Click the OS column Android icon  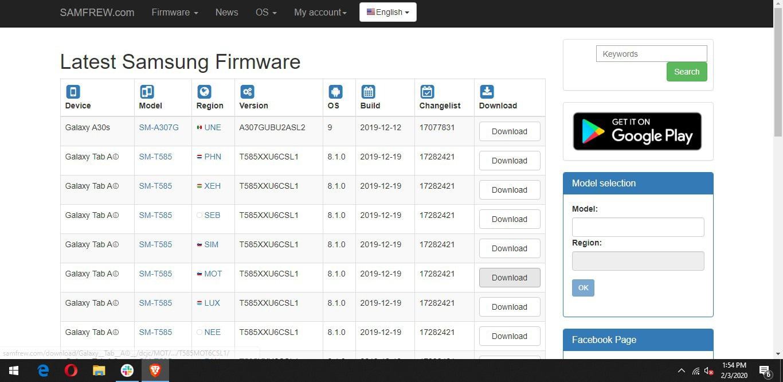click(335, 92)
